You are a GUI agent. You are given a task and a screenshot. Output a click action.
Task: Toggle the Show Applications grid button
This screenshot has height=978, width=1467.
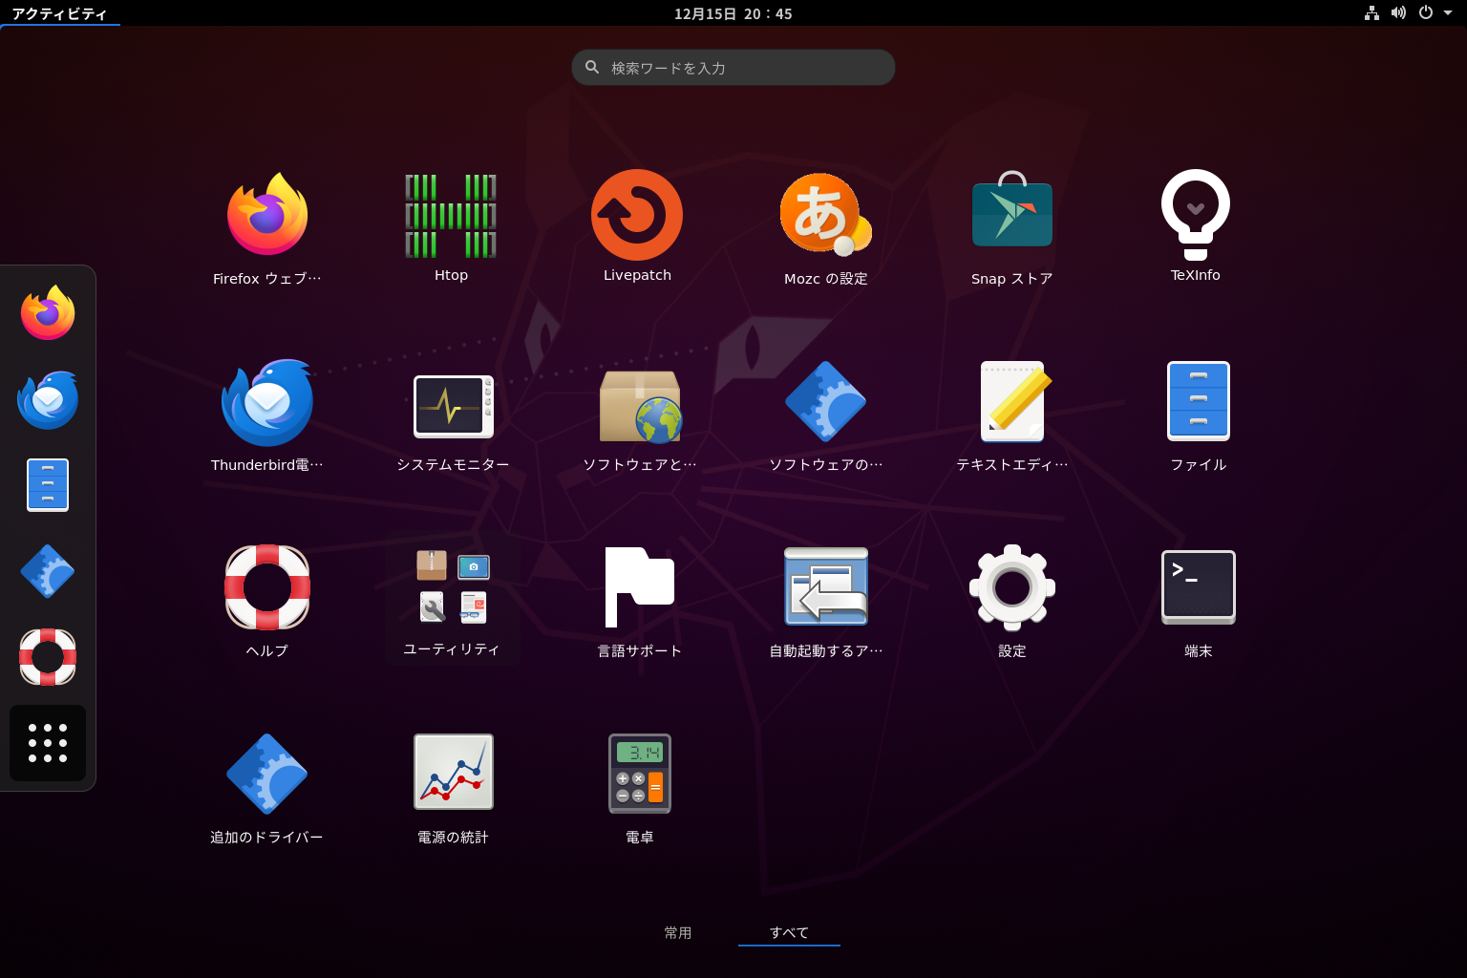(x=48, y=743)
